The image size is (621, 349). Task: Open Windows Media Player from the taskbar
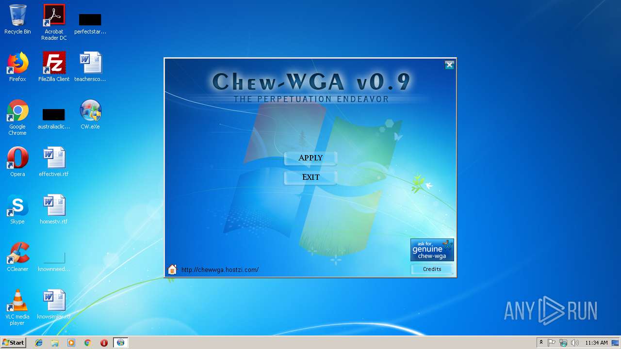[x=71, y=343]
